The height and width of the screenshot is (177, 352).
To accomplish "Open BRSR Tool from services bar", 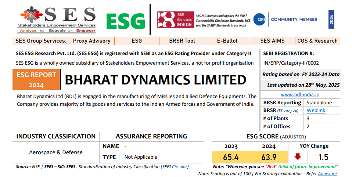I will [x=182, y=41].
